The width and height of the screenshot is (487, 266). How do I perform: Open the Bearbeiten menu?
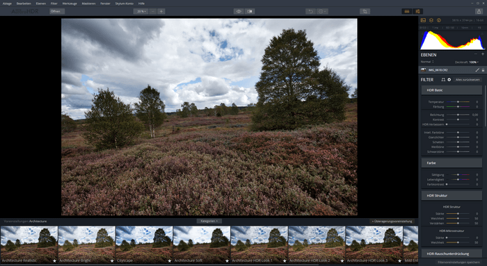click(x=24, y=3)
